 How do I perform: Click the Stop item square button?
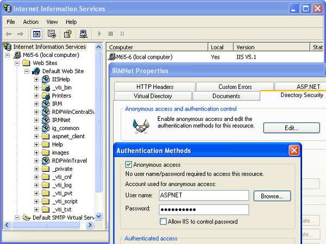[111, 34]
